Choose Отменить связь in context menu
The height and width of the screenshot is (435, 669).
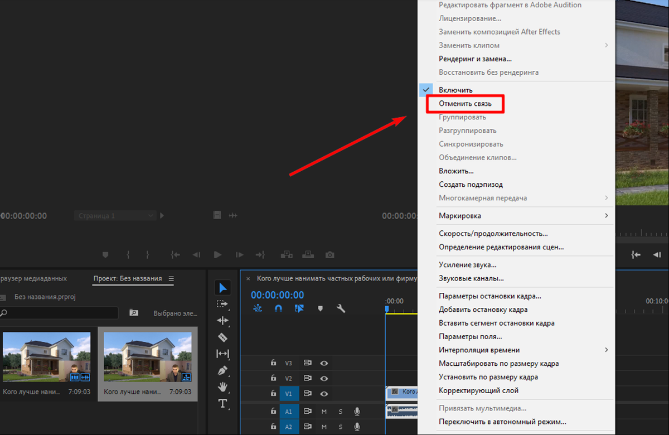[x=465, y=104]
